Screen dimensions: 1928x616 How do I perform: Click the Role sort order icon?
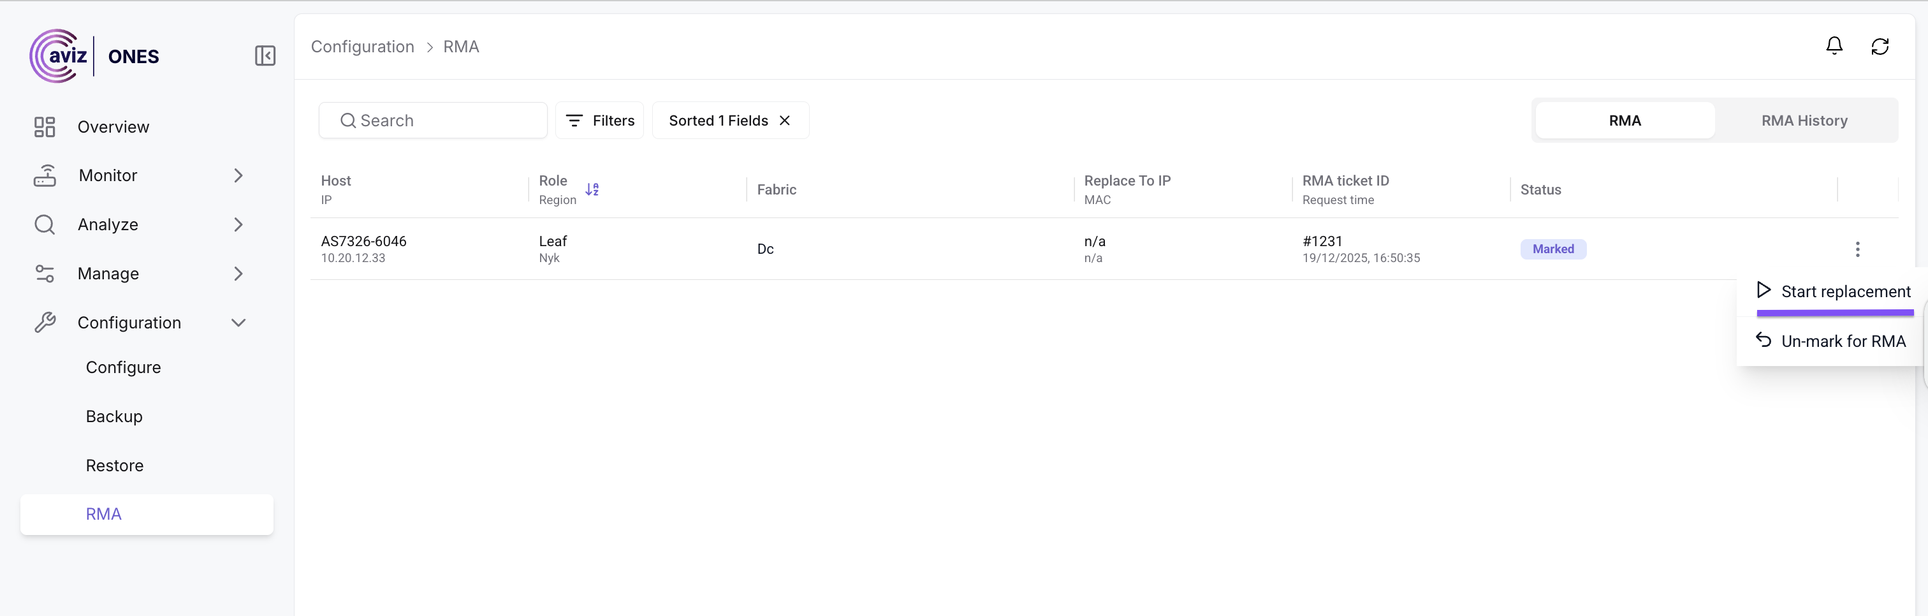coord(592,189)
